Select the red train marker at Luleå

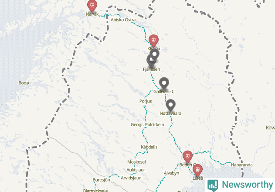pyautogui.click(x=198, y=170)
